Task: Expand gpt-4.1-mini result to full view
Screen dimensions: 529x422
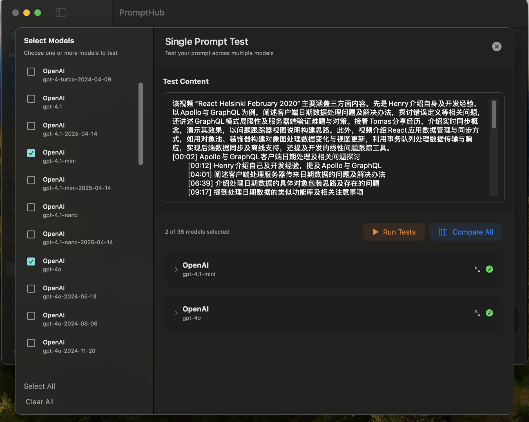Action: tap(477, 269)
